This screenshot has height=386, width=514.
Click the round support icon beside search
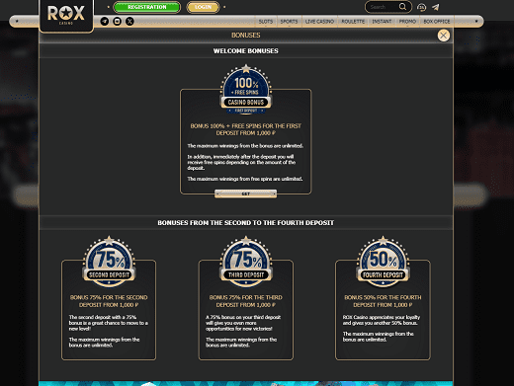coord(421,7)
